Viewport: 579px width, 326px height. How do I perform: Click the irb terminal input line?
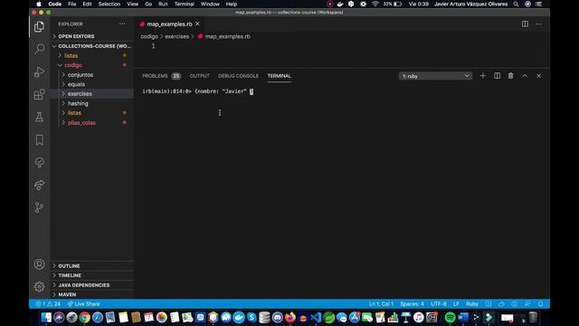click(198, 91)
